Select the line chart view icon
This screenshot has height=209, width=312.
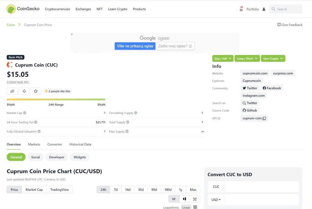[174, 199]
